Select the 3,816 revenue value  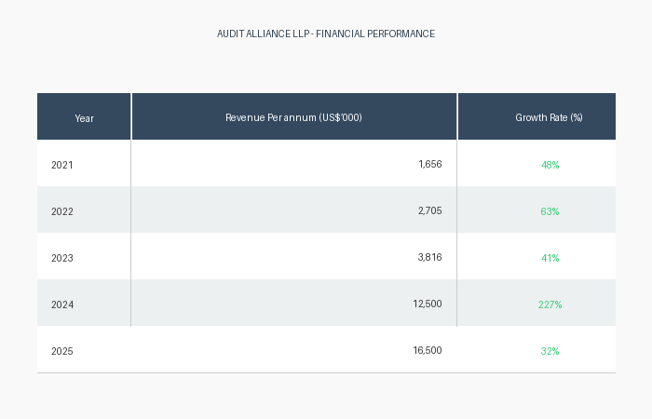430,257
